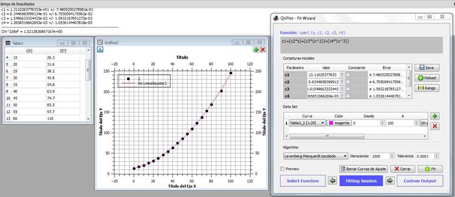
Task: Click Borrar Curvas de Ajuste button
Action: (x=364, y=169)
